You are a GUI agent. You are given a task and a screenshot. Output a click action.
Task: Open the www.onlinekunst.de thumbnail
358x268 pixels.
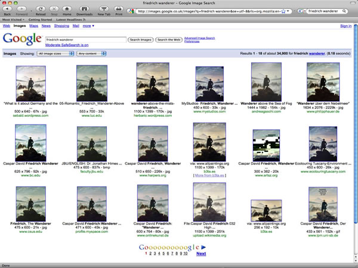click(x=153, y=203)
